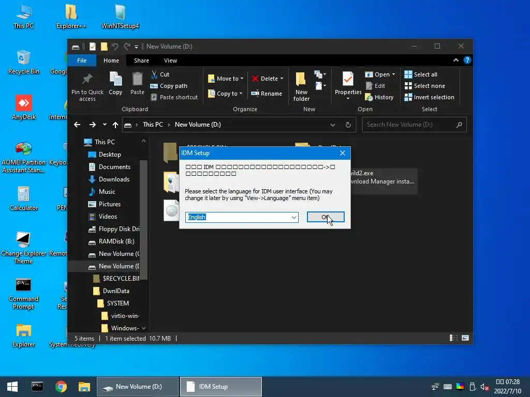
Task: Open the WinNTSetup4 desktop icon
Action: [120, 17]
